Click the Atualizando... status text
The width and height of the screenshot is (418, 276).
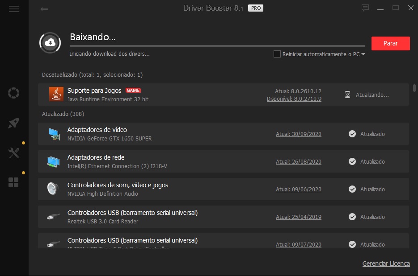(x=372, y=95)
